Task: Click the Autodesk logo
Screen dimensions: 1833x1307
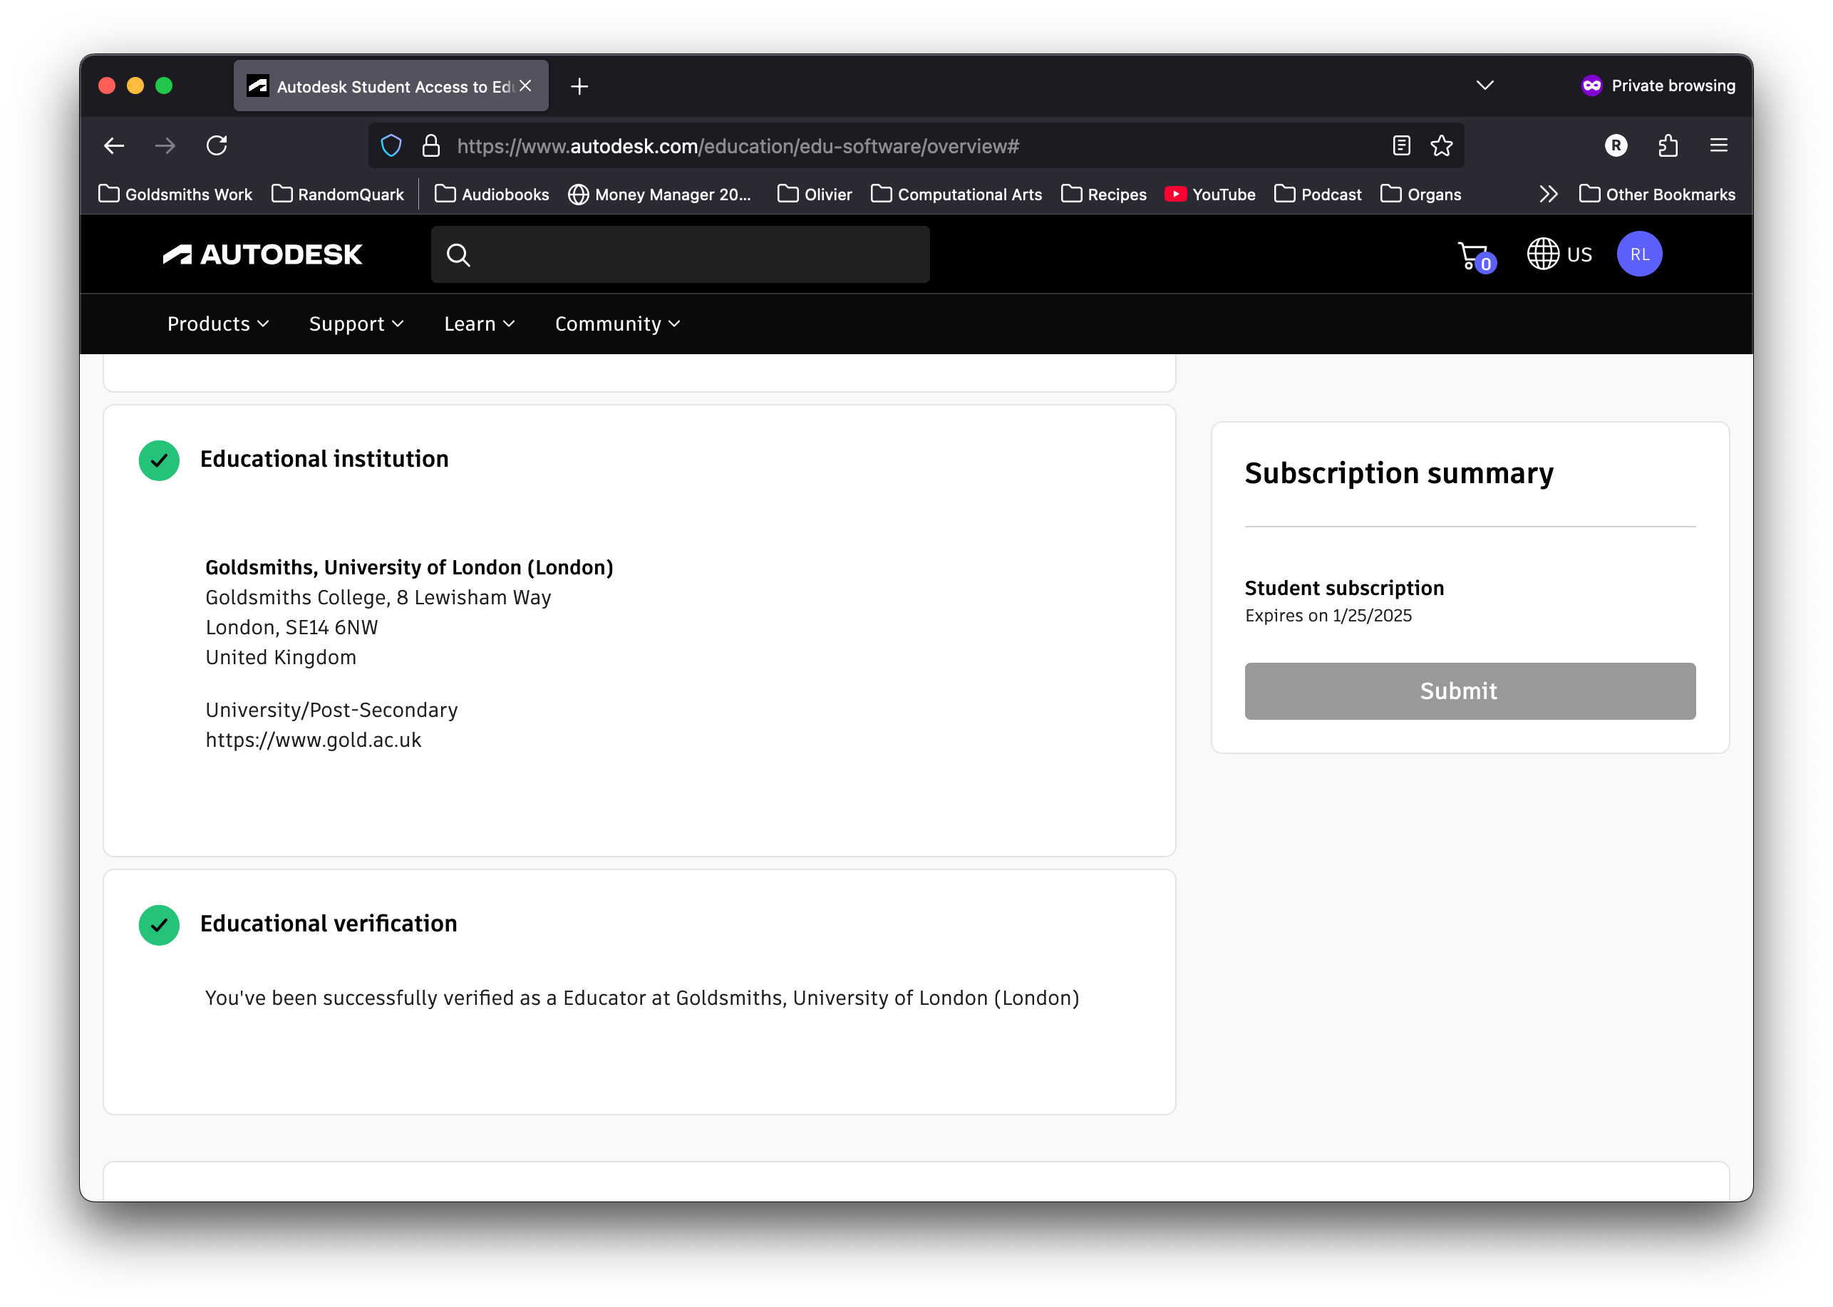Action: click(x=262, y=254)
